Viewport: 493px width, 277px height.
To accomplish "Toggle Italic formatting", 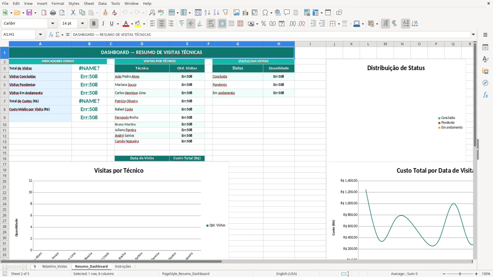I will pos(103,24).
